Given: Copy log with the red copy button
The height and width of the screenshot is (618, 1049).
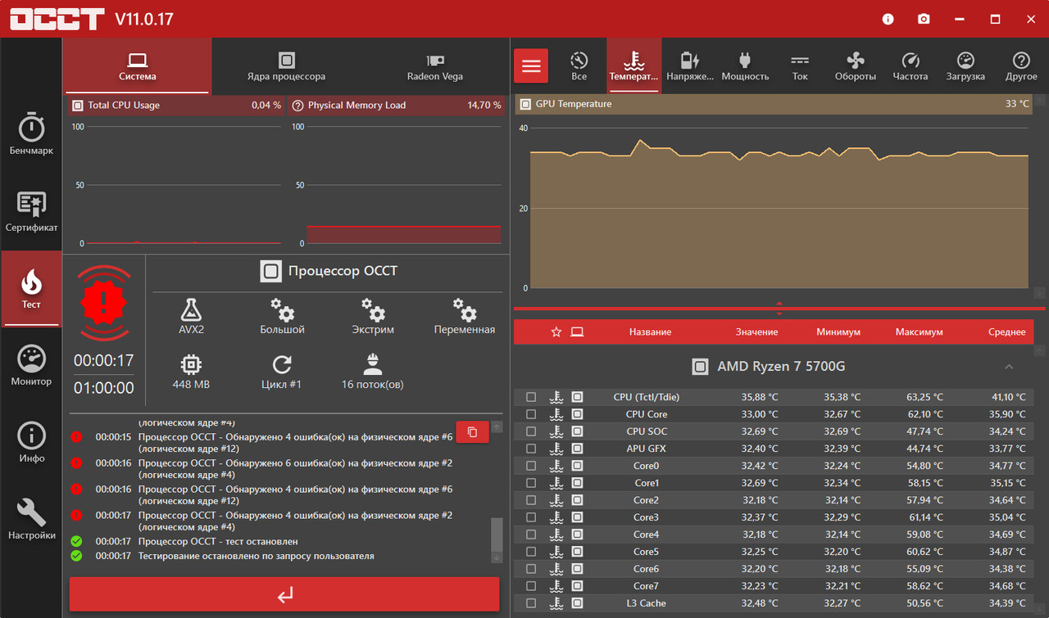Looking at the screenshot, I should click(x=472, y=431).
